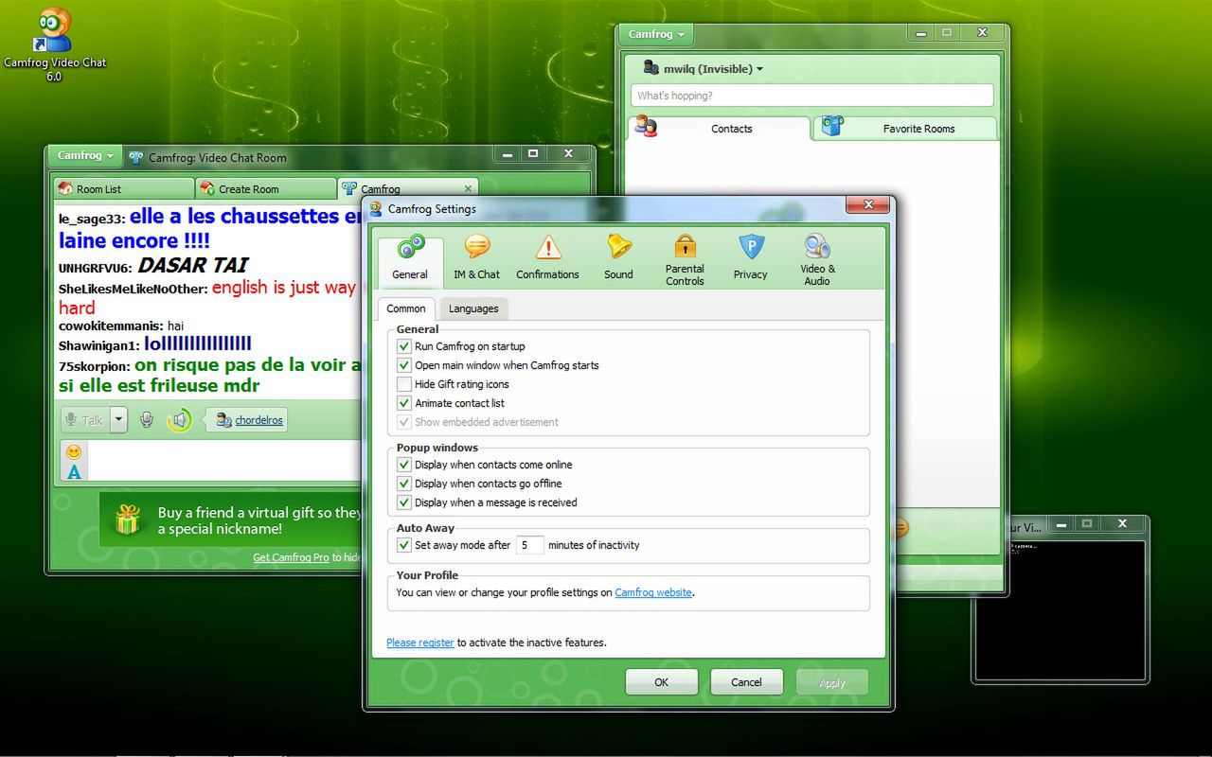This screenshot has width=1212, height=757.
Task: Close the Camfrog room tab
Action: pos(468,188)
